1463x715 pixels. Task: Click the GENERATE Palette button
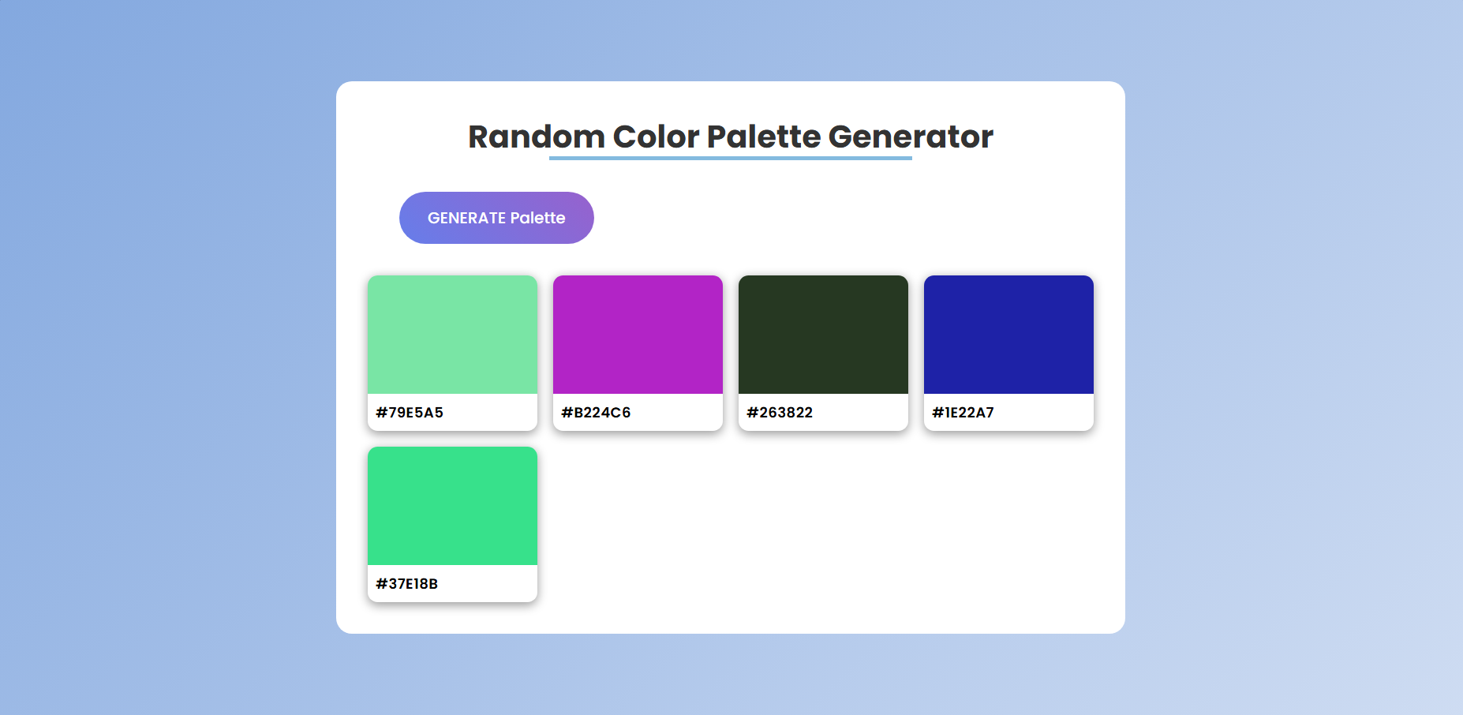point(496,218)
